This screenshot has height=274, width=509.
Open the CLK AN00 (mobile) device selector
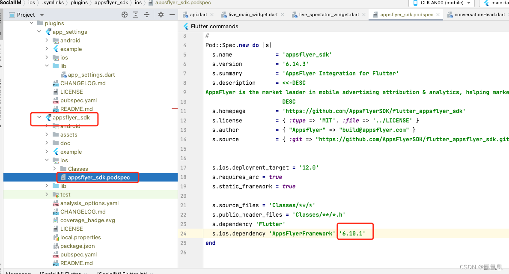441,3
